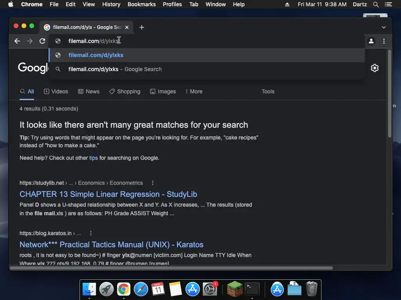
Task: Click into the address bar field
Action: [x=207, y=41]
